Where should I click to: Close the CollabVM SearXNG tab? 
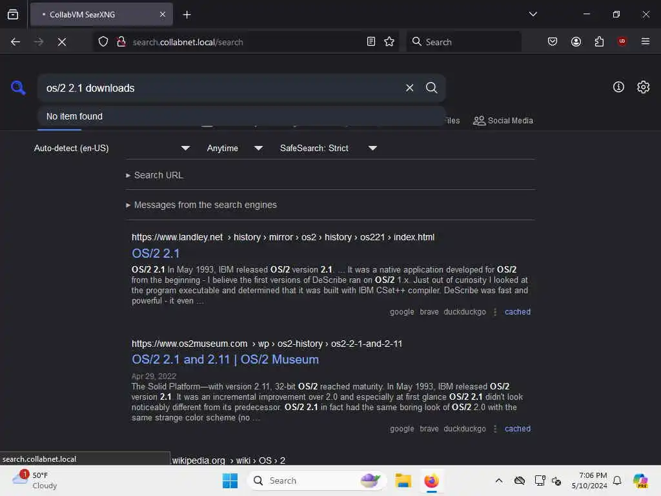[x=163, y=14]
